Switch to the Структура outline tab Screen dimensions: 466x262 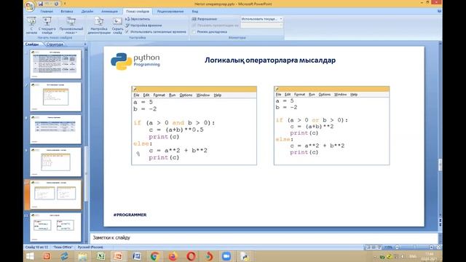(55, 44)
